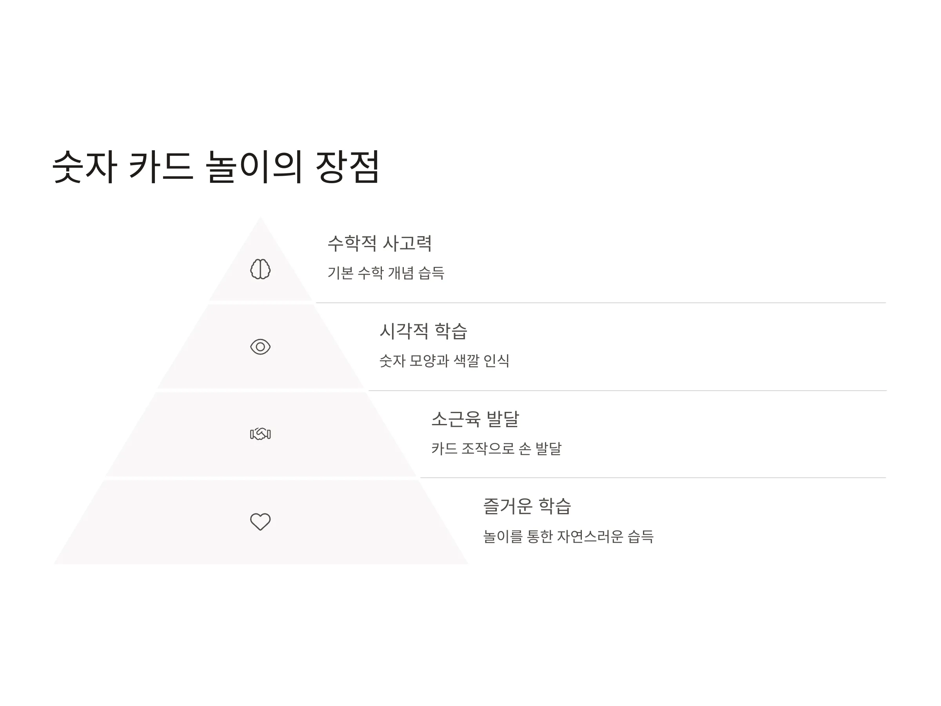Select the text 기본 수학 개념 습득
The width and height of the screenshot is (941, 706).
tap(386, 273)
